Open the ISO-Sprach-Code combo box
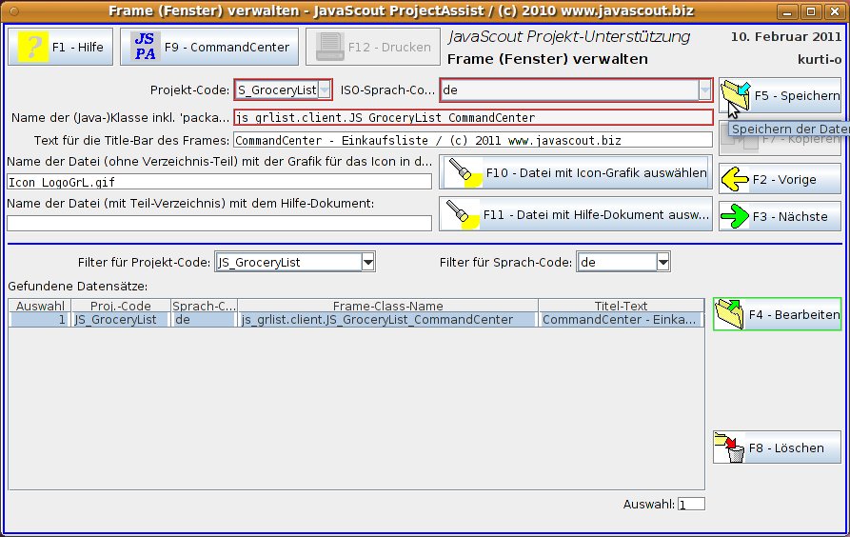Screen dimensions: 850x537 pos(704,90)
